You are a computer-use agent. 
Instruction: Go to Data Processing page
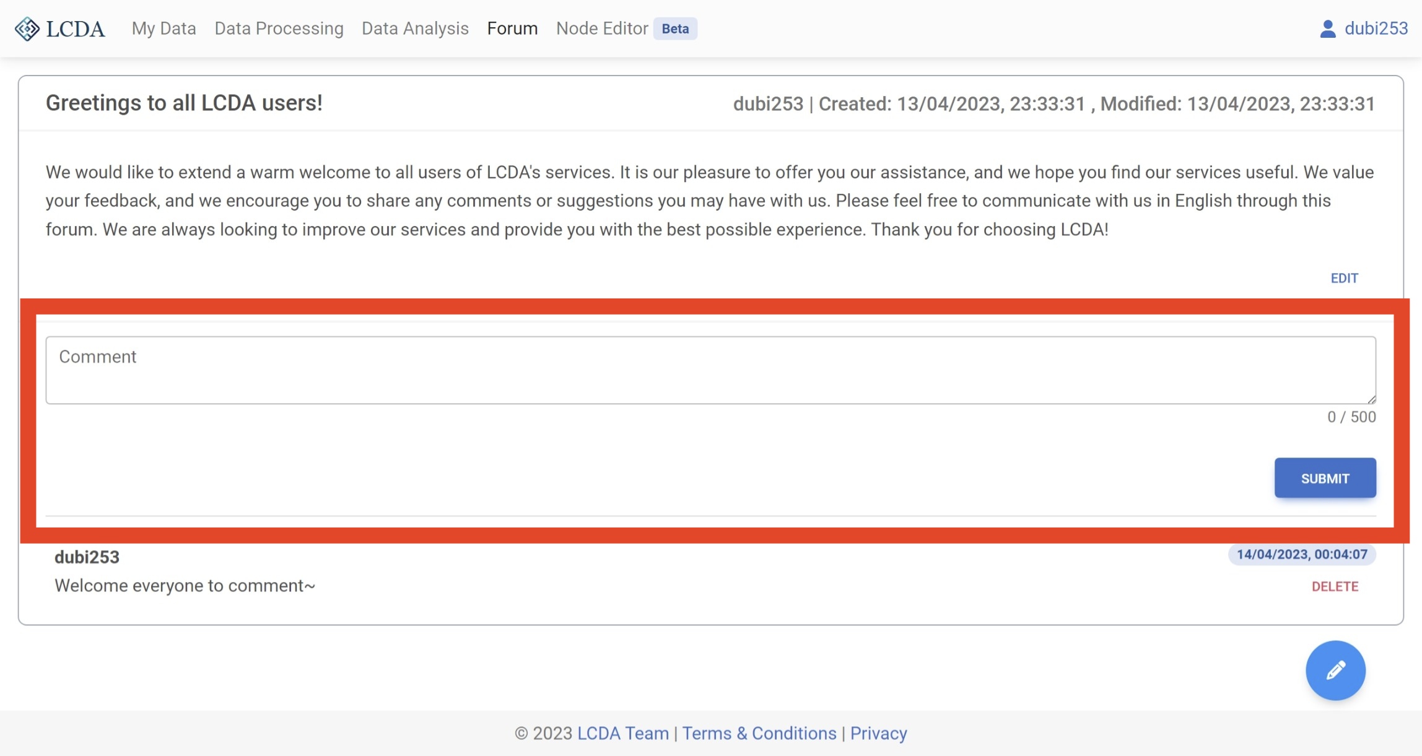tap(279, 28)
